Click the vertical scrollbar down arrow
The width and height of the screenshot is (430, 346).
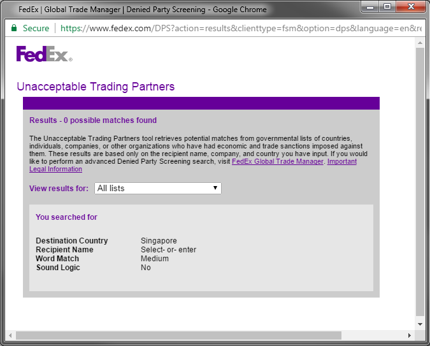420,324
